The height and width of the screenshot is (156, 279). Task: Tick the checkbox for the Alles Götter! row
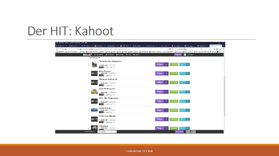click(89, 74)
